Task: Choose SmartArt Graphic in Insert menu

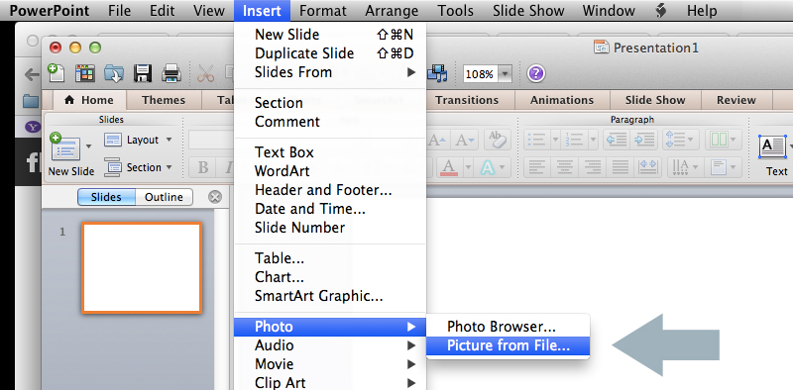Action: coord(330,296)
